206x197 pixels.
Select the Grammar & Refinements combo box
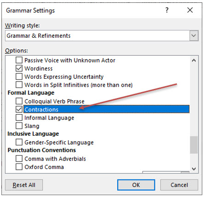[102, 35]
